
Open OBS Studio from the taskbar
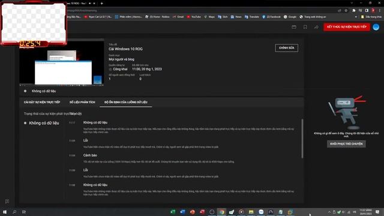(x=212, y=212)
